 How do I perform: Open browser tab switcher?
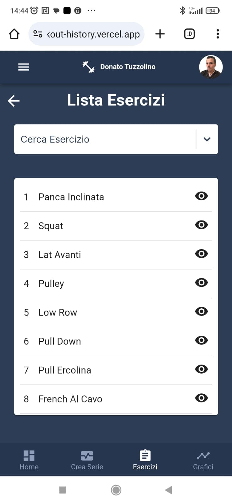point(189,34)
